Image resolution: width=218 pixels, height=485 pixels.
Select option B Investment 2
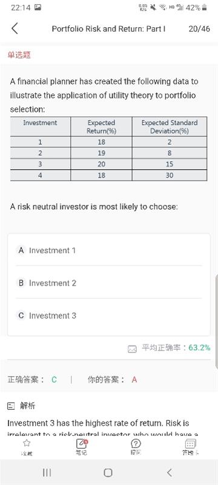pyautogui.click(x=109, y=283)
